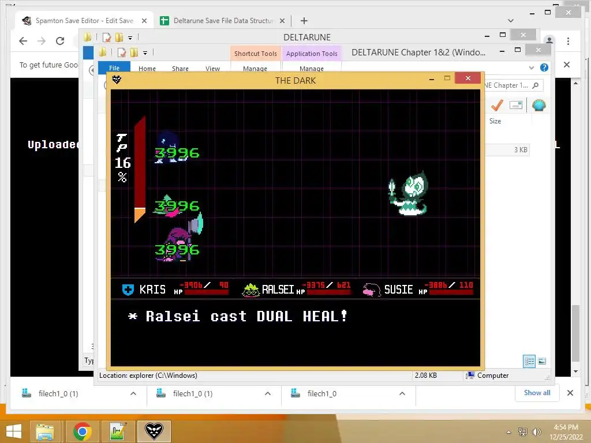The height and width of the screenshot is (443, 591).
Task: Click Ralsei face icon in HP bar
Action: (x=250, y=290)
